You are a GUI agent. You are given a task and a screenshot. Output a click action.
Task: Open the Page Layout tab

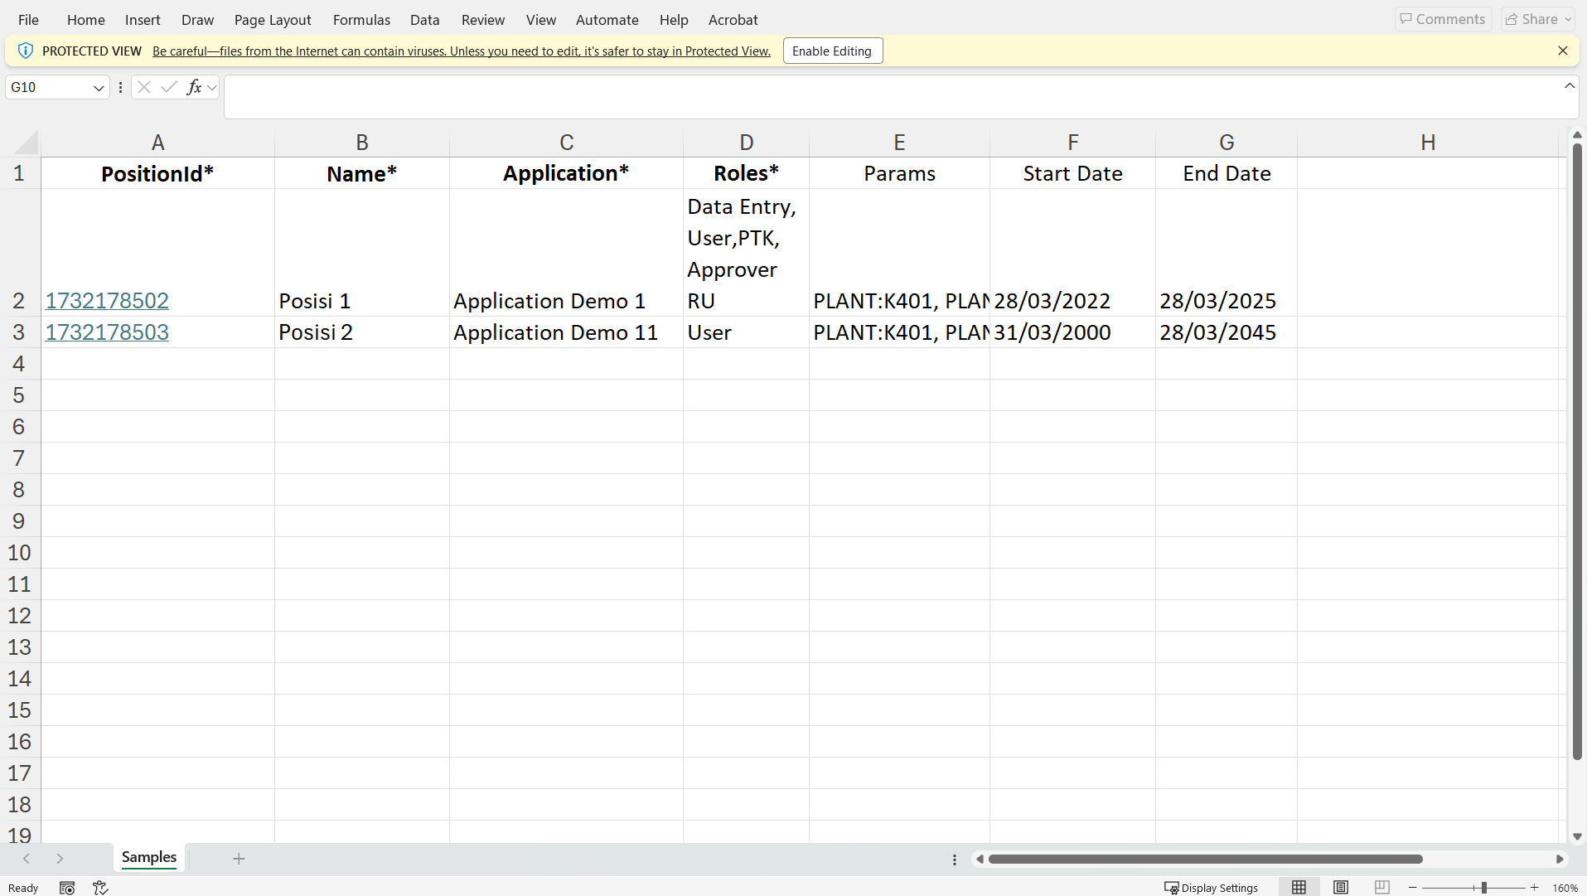point(273,20)
